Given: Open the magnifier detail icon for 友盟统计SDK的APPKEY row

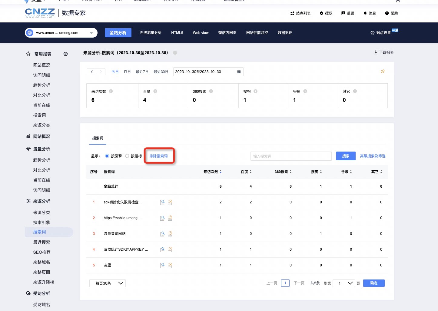Looking at the screenshot, I should [162, 249].
